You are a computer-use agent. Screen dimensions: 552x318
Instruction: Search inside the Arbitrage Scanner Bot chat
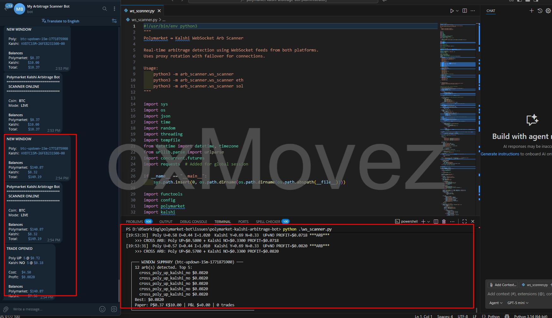tap(105, 9)
